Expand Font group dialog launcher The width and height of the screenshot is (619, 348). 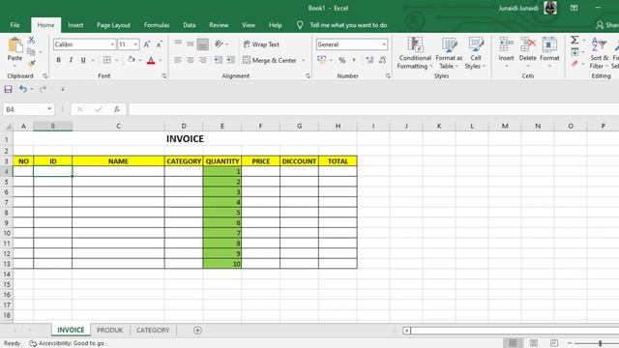pyautogui.click(x=163, y=76)
